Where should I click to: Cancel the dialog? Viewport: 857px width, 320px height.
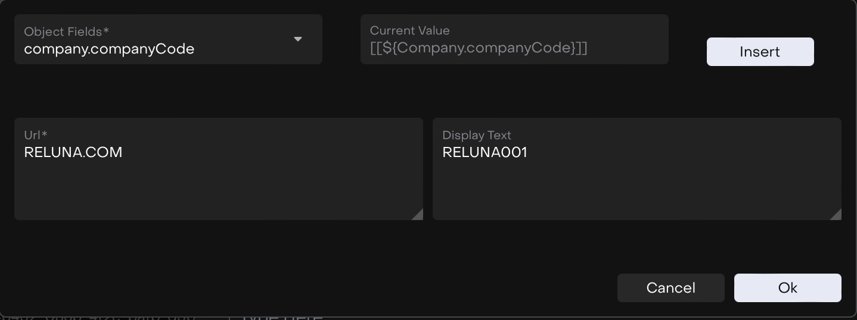[x=671, y=288]
